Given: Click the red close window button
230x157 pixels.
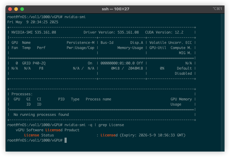Looking at the screenshot, I should click(x=10, y=9).
